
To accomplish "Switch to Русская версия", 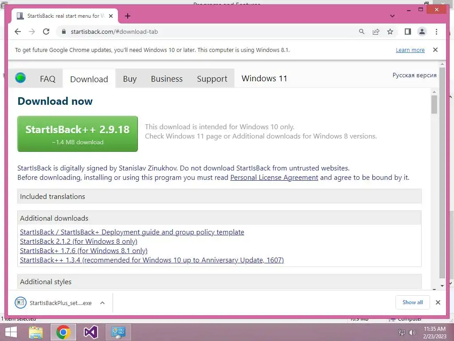I will [x=415, y=75].
